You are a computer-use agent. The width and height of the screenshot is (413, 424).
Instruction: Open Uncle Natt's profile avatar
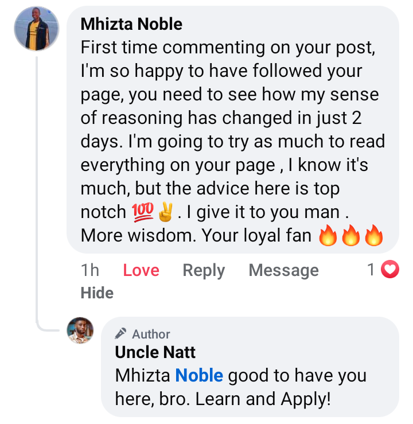point(80,330)
